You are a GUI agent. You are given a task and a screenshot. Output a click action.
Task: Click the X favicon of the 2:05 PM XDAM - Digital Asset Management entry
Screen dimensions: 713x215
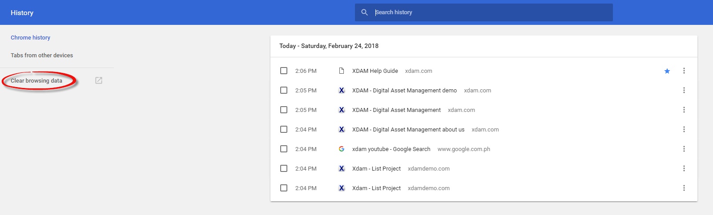342,110
